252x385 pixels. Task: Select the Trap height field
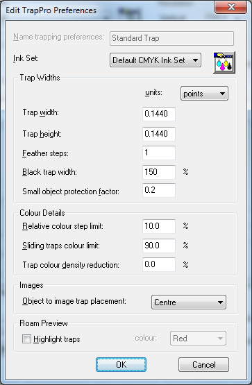pyautogui.click(x=159, y=134)
